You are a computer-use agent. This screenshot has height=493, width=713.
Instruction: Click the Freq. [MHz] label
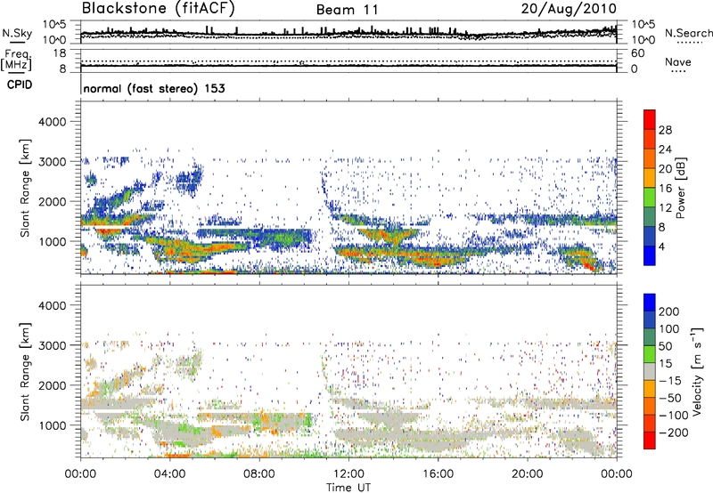point(16,60)
